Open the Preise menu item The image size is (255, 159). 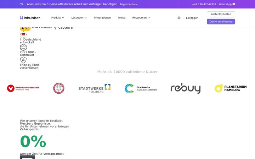coord(121,18)
